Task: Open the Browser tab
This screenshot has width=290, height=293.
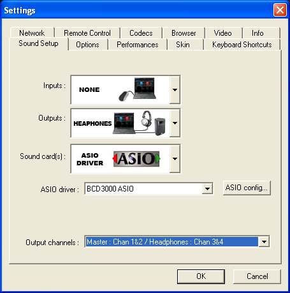Action: click(x=184, y=33)
